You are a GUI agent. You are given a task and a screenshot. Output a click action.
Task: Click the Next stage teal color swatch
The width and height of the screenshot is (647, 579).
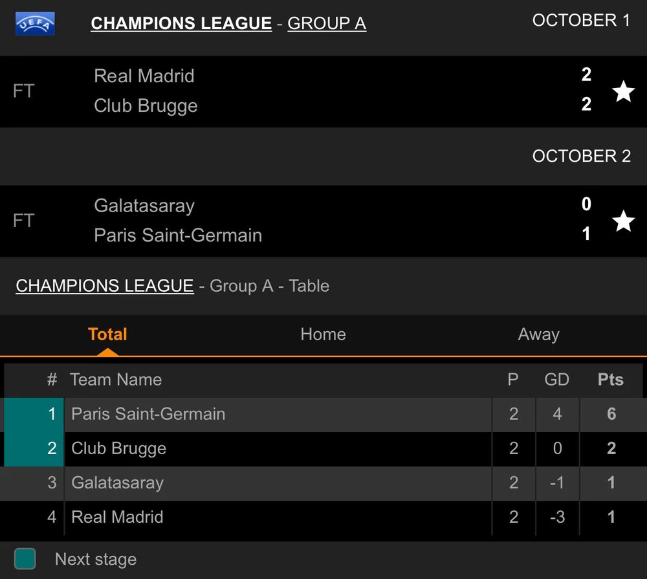[x=25, y=559]
